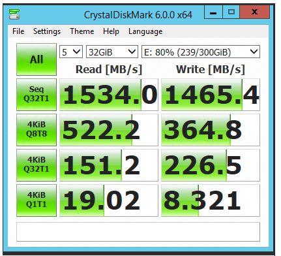Open the 32GiB test size dropdown
The width and height of the screenshot is (281, 256).
coord(112,52)
